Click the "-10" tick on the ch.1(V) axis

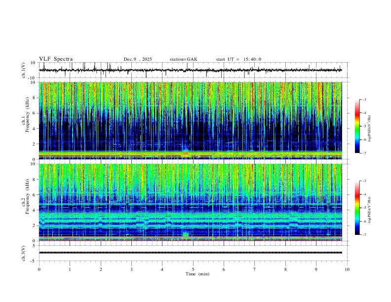point(32,78)
